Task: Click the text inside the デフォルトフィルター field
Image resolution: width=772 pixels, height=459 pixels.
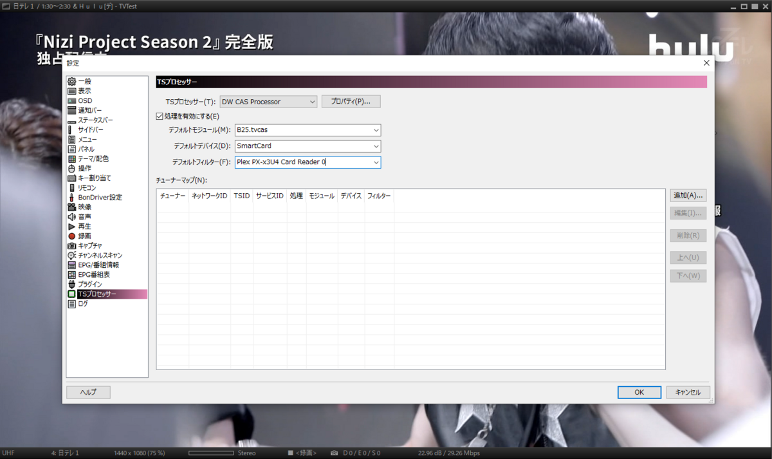Action: tap(281, 162)
